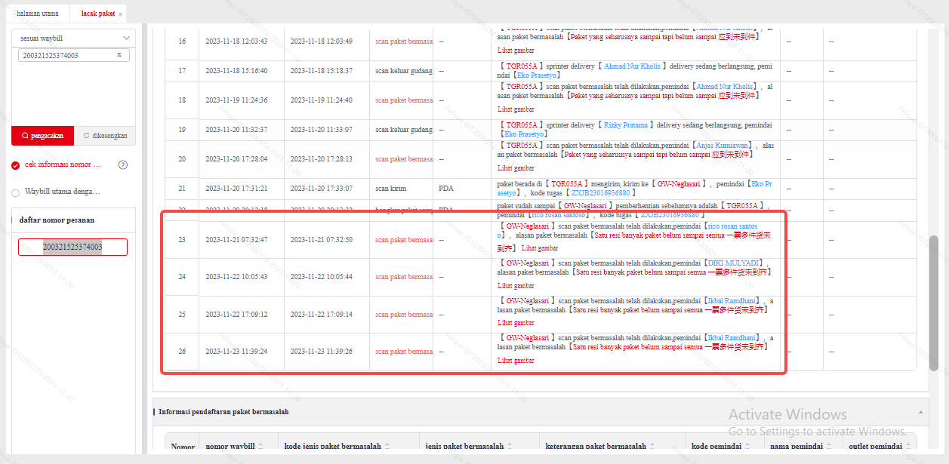The width and height of the screenshot is (949, 464).
Task: Open the help icon beside cek informasi nomor
Action: pyautogui.click(x=123, y=165)
